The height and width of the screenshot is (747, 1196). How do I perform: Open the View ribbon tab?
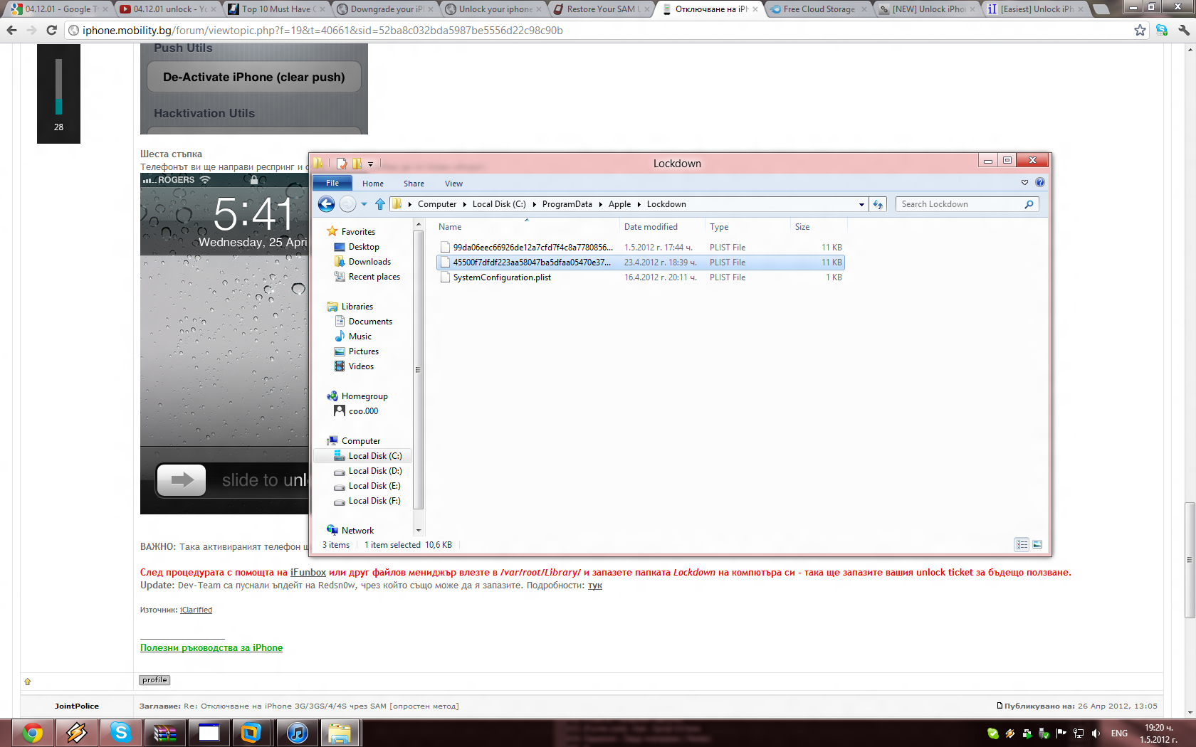[x=453, y=184]
